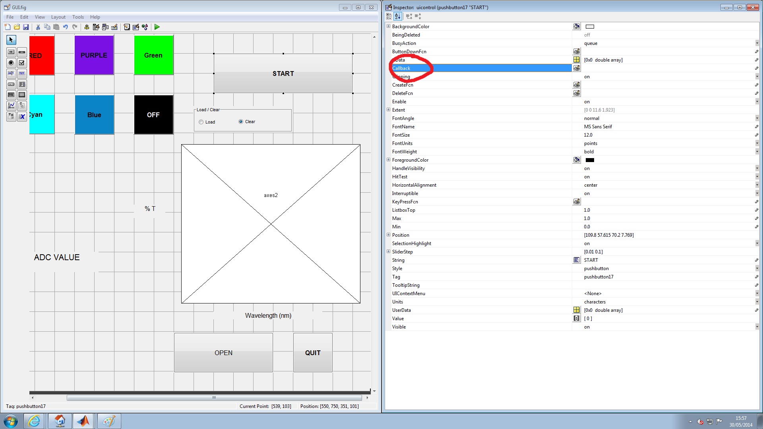Open the Layout menu
The width and height of the screenshot is (763, 429).
(58, 17)
